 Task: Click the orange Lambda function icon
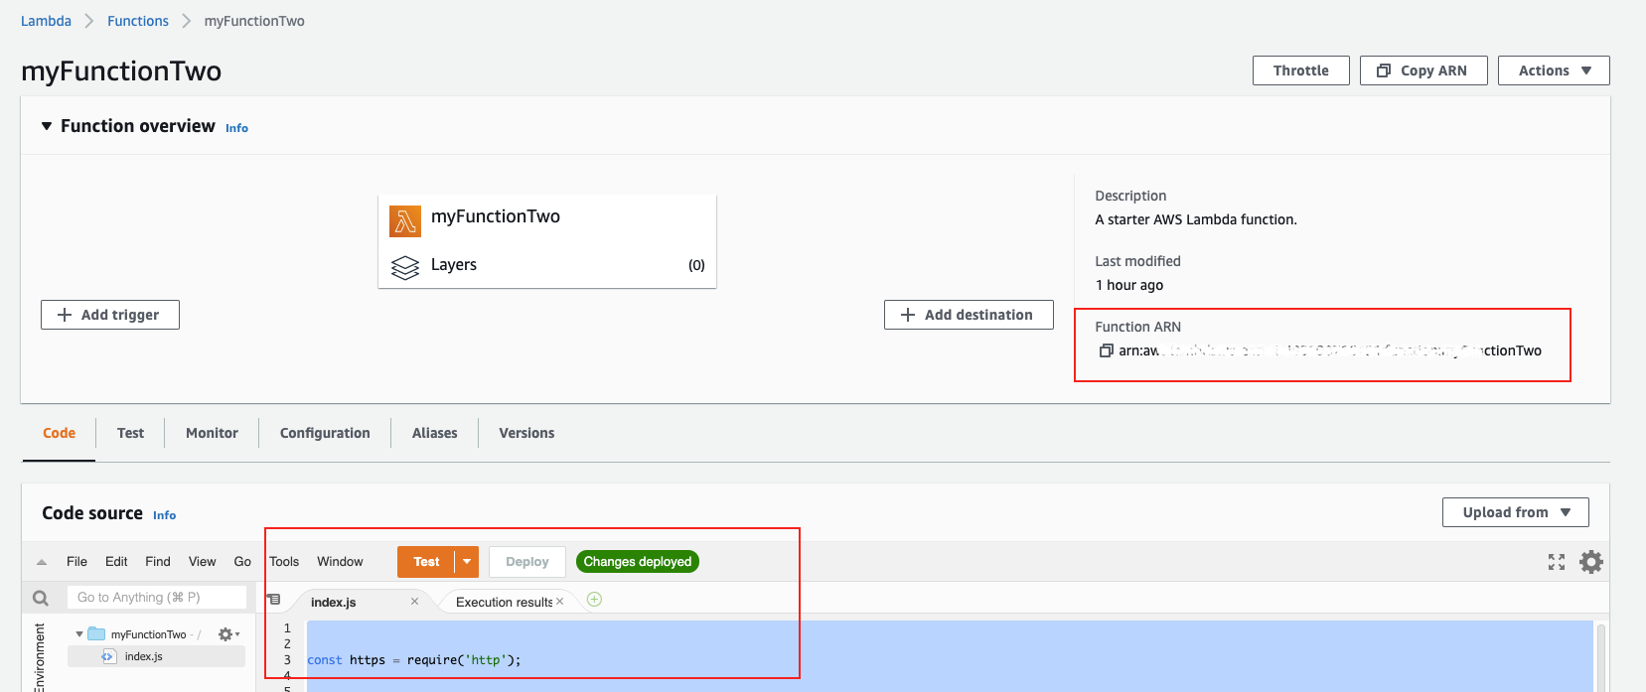(405, 221)
